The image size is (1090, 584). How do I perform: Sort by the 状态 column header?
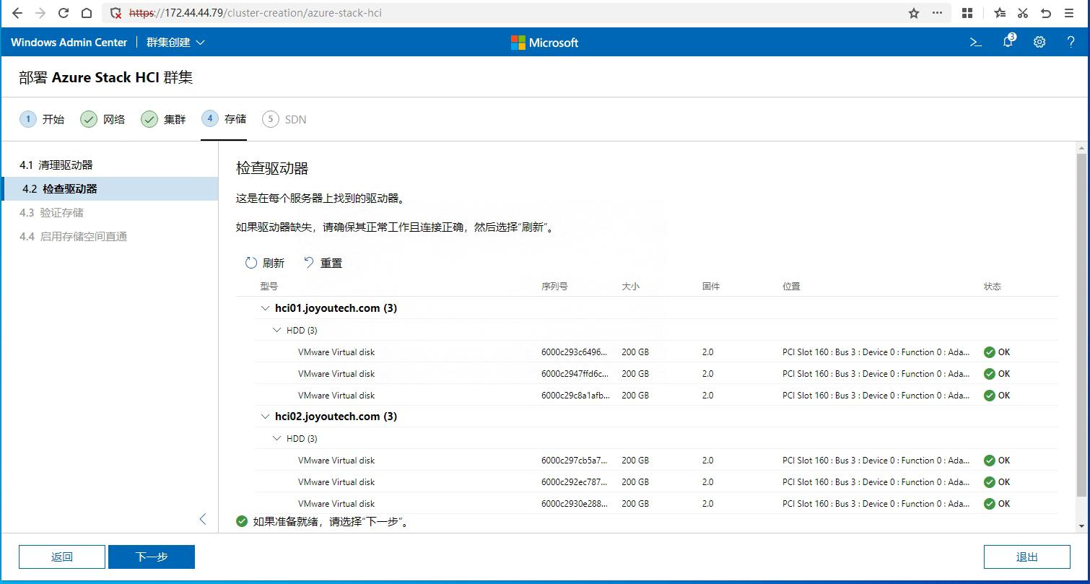993,287
